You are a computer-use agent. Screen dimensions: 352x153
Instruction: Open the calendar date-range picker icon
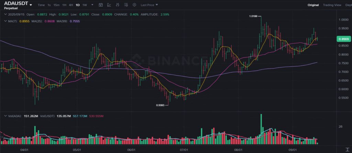[101, 5]
